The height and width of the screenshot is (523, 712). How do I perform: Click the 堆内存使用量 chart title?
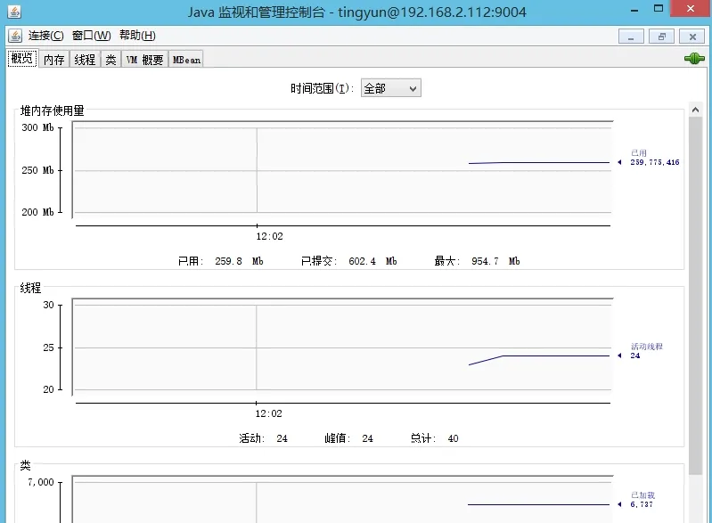53,110
